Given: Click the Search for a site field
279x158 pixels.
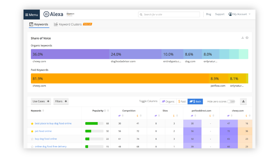Looking at the screenshot, I should (169, 14).
